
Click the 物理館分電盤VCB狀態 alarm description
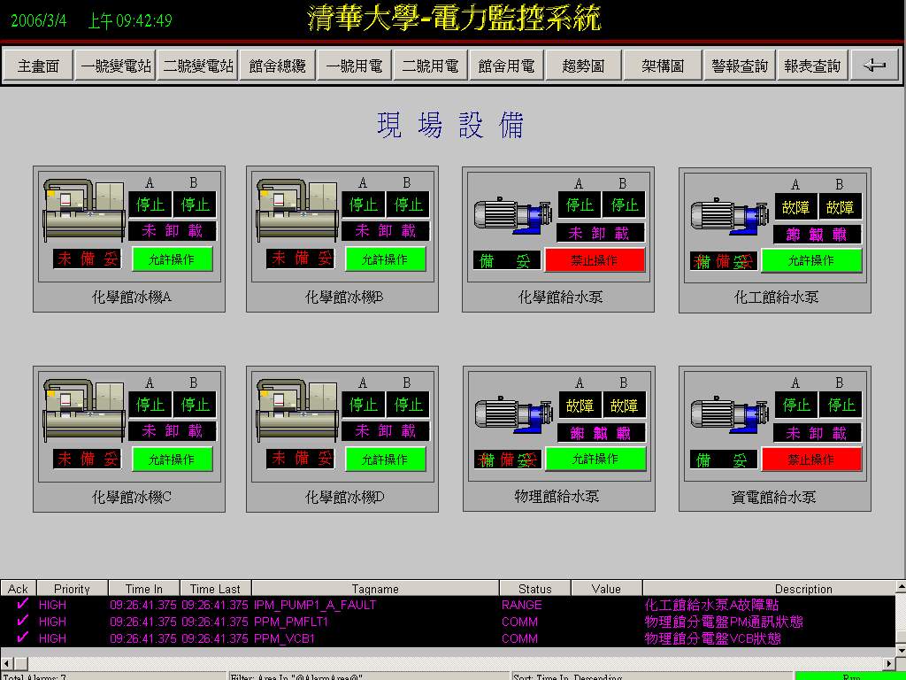(712, 638)
